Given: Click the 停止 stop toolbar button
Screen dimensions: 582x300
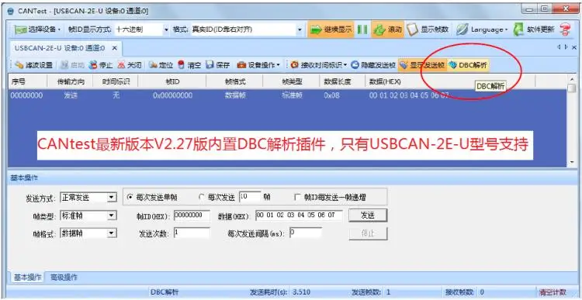Looking at the screenshot, I should pos(101,65).
